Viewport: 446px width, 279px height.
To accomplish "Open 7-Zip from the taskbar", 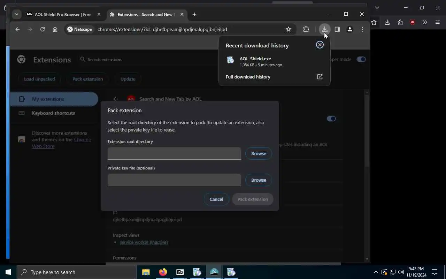I will [x=180, y=272].
